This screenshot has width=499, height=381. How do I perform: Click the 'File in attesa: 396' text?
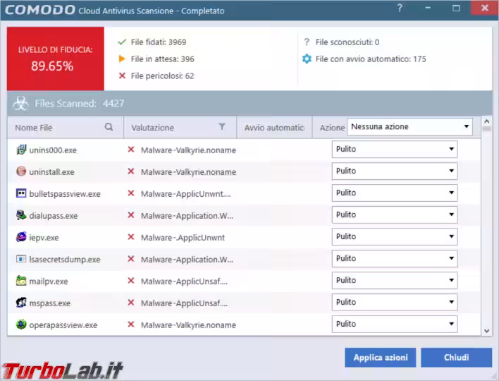coord(162,59)
